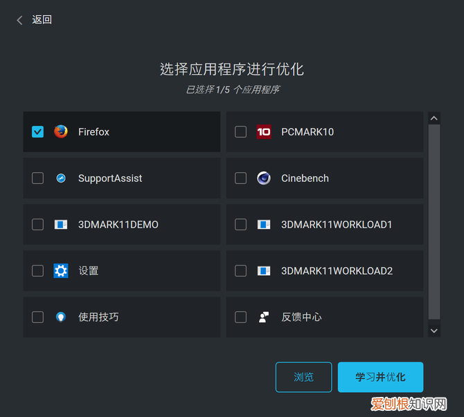Click the 3DMARK11DEMO window icon

pos(61,225)
